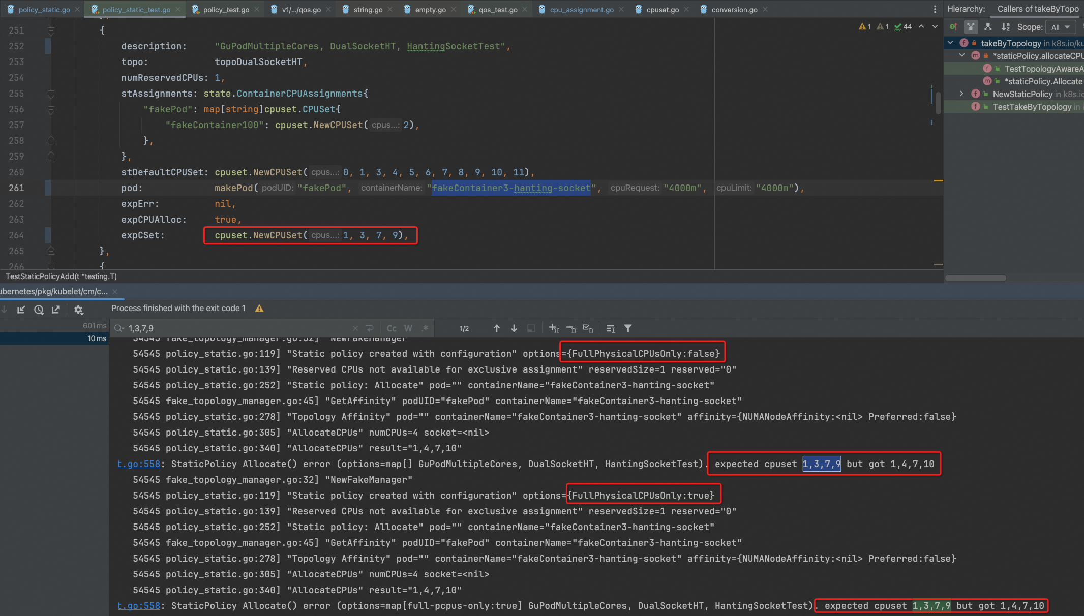Select TestTakeByTopology in hierarchy

point(1032,107)
